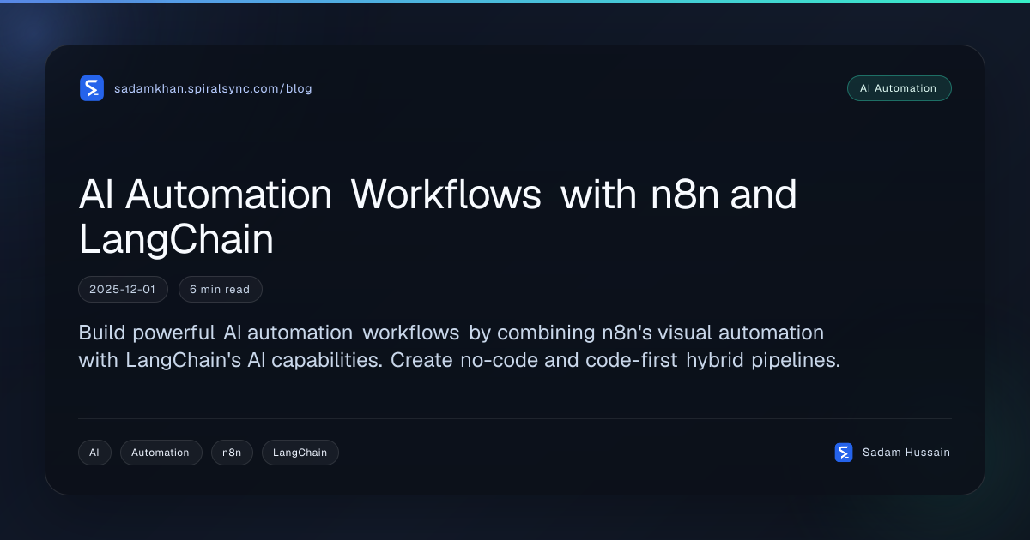The height and width of the screenshot is (540, 1030).
Task: Select the Automation tag
Action: pyautogui.click(x=161, y=453)
